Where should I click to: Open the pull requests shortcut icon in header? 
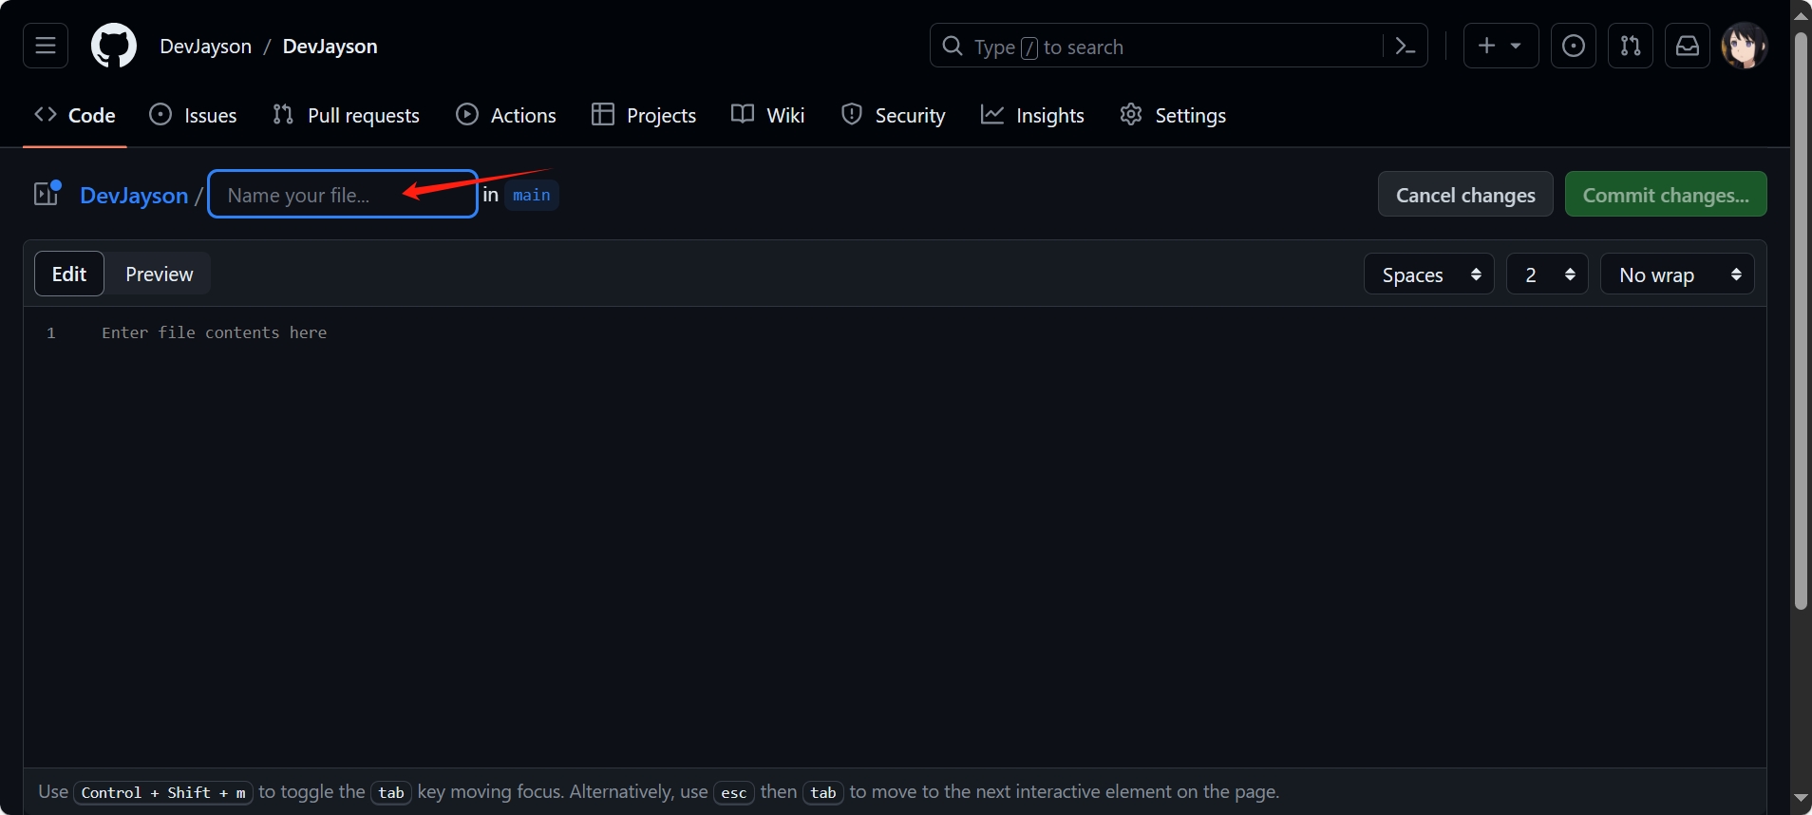pyautogui.click(x=1631, y=46)
